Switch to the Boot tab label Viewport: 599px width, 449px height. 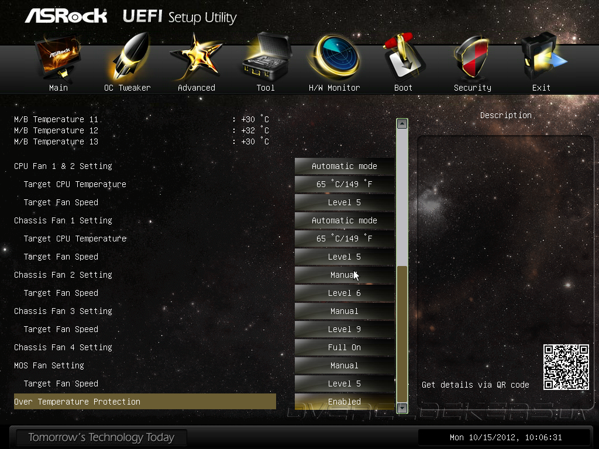(404, 88)
